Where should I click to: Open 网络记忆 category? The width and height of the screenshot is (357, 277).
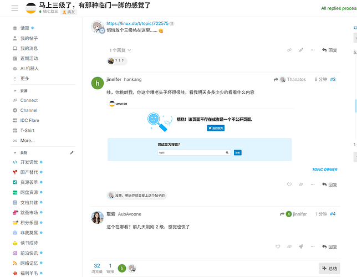point(29,263)
